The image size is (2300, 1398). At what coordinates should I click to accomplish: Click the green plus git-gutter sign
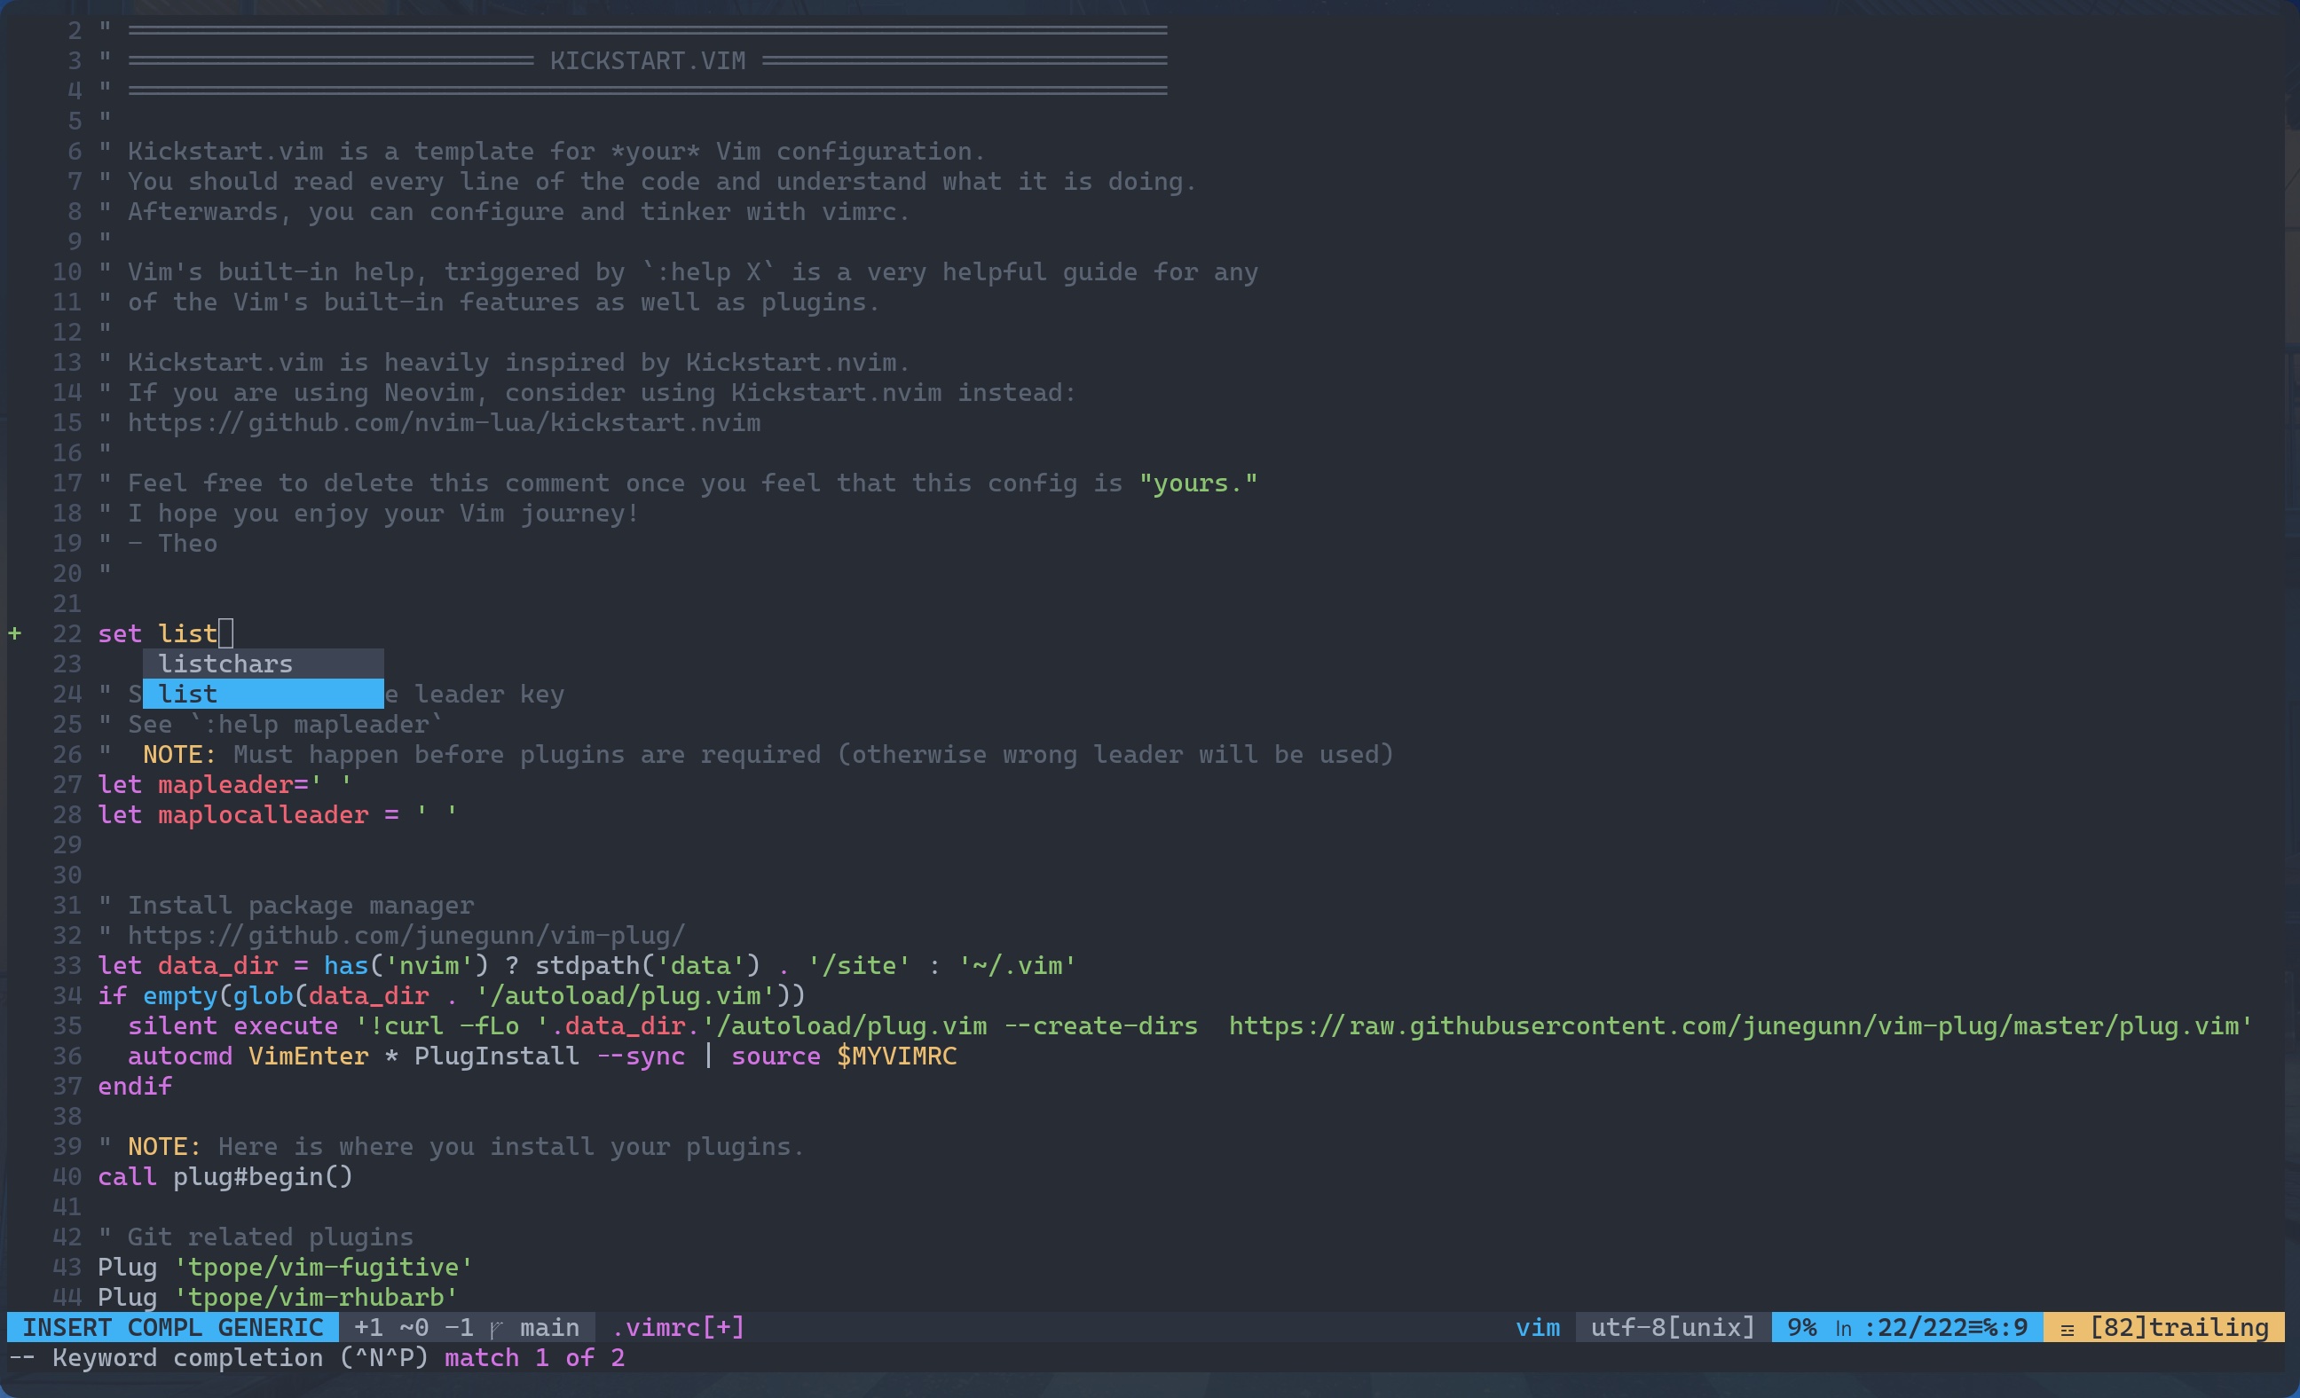coord(15,633)
